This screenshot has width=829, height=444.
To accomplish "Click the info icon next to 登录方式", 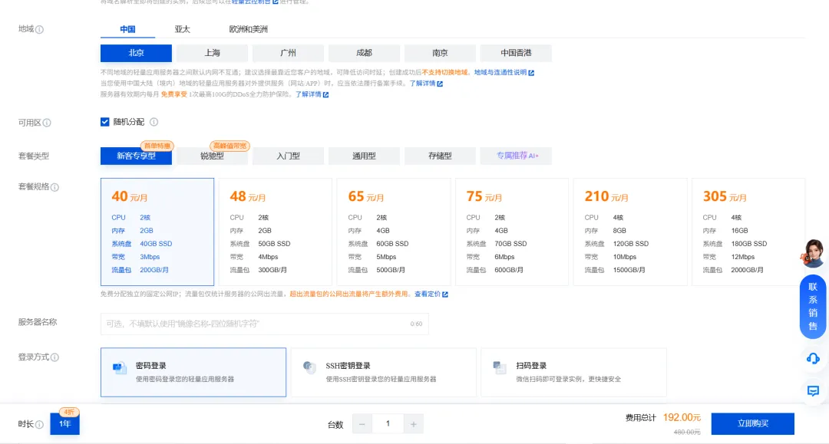I will click(x=54, y=357).
